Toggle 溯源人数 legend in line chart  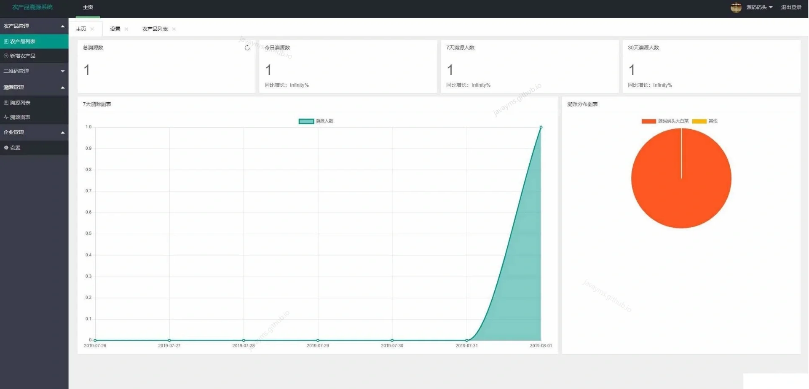[x=316, y=121]
